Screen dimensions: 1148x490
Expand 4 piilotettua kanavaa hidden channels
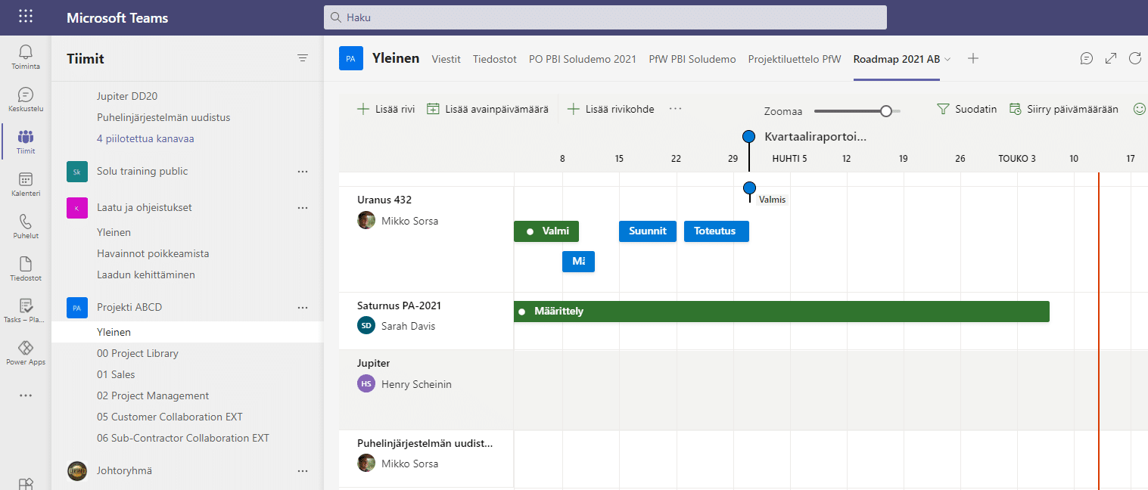[145, 138]
